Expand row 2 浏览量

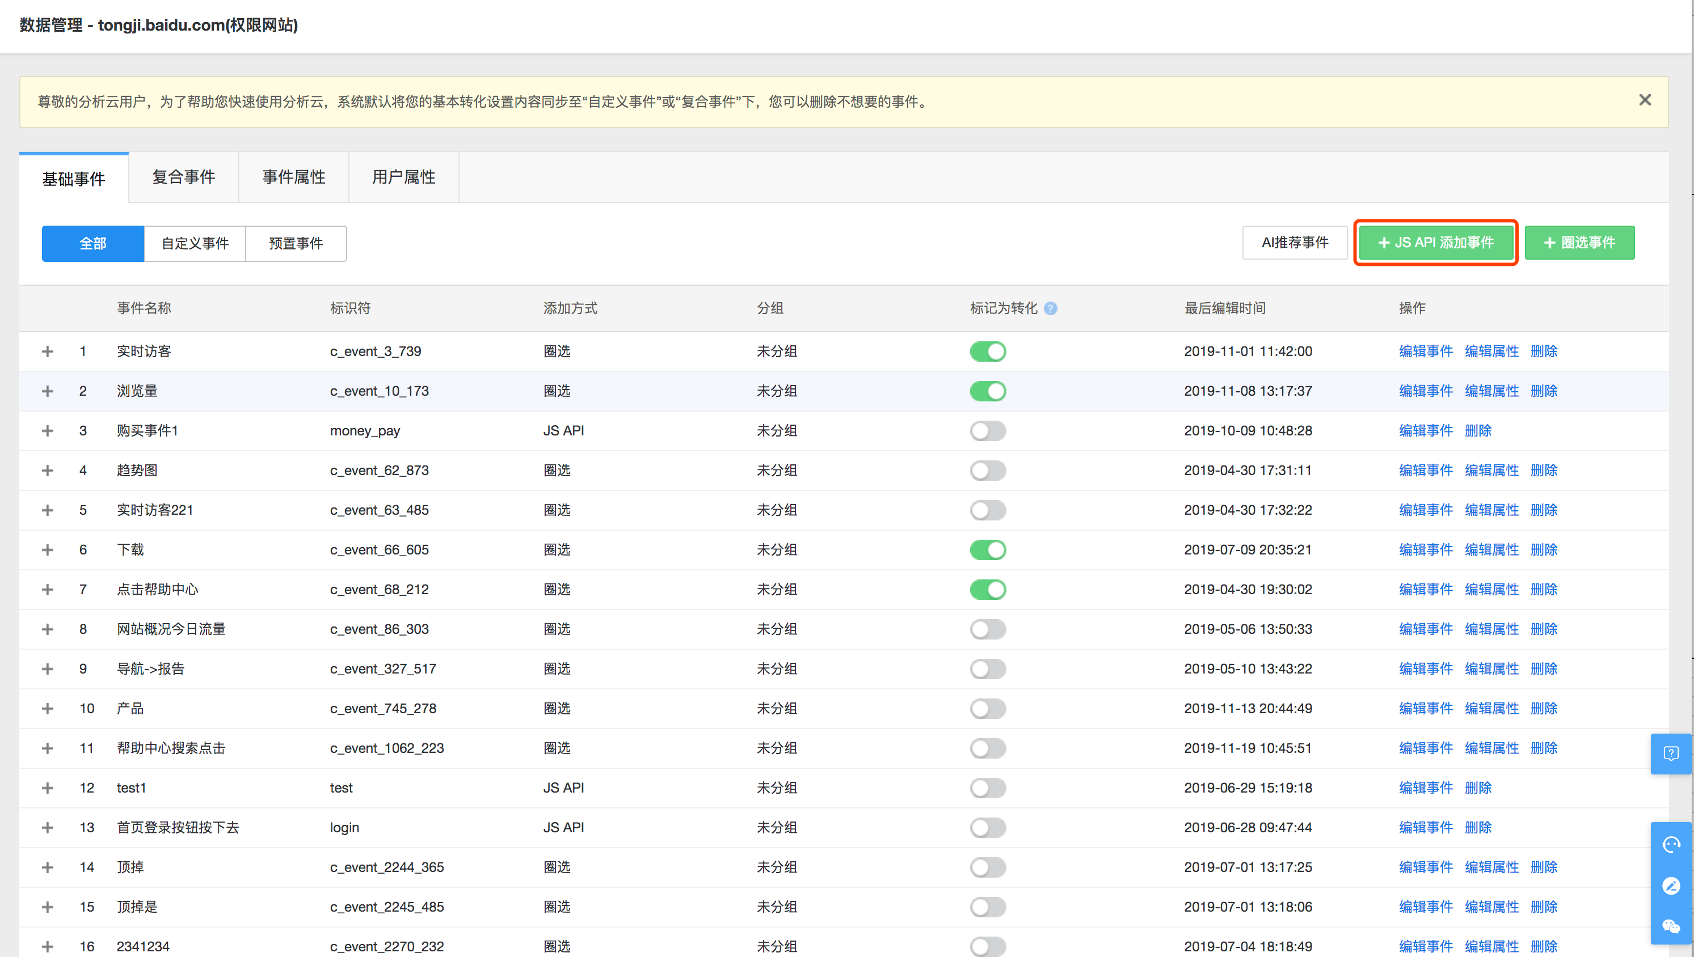click(x=47, y=391)
